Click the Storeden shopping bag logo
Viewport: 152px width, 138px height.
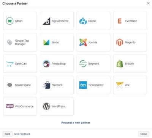46,85
